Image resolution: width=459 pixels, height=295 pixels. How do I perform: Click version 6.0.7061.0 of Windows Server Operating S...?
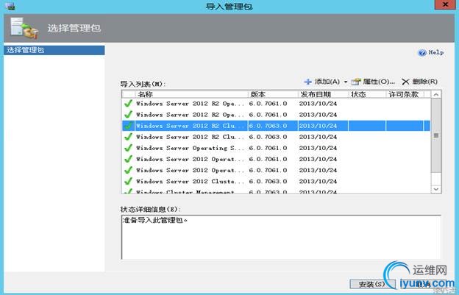point(268,148)
